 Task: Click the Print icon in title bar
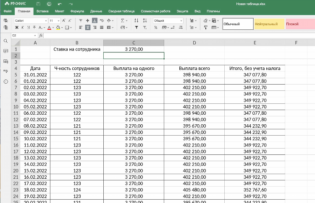49,4
